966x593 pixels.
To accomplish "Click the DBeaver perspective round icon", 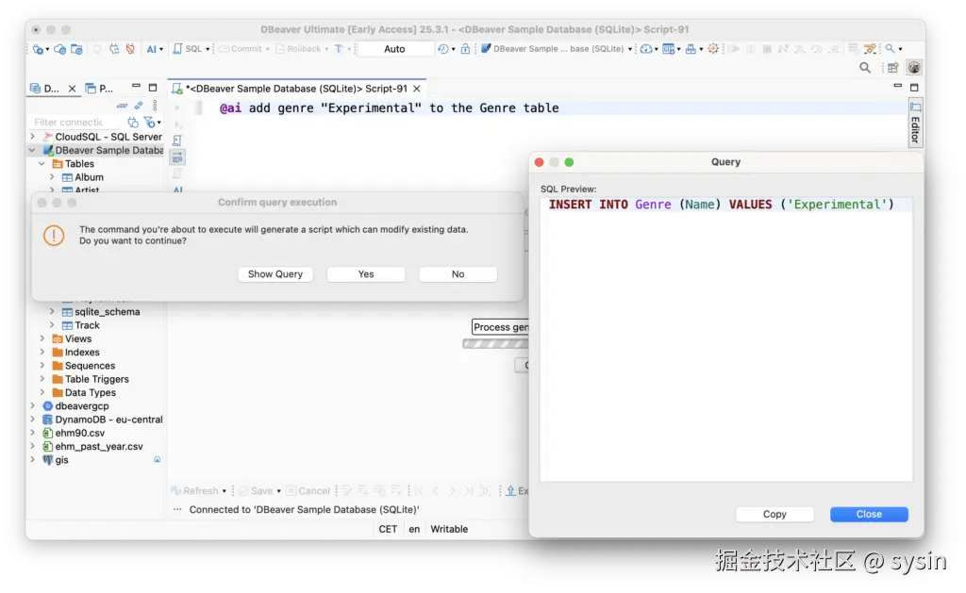I will 913,68.
